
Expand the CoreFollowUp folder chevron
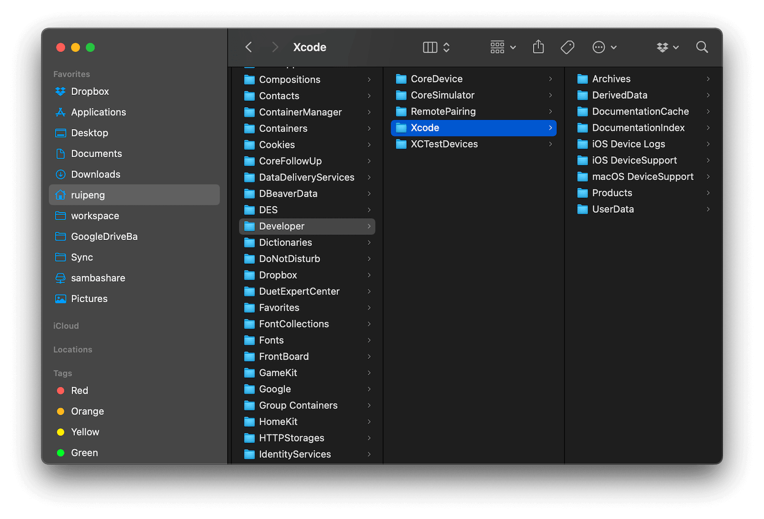pyautogui.click(x=369, y=161)
